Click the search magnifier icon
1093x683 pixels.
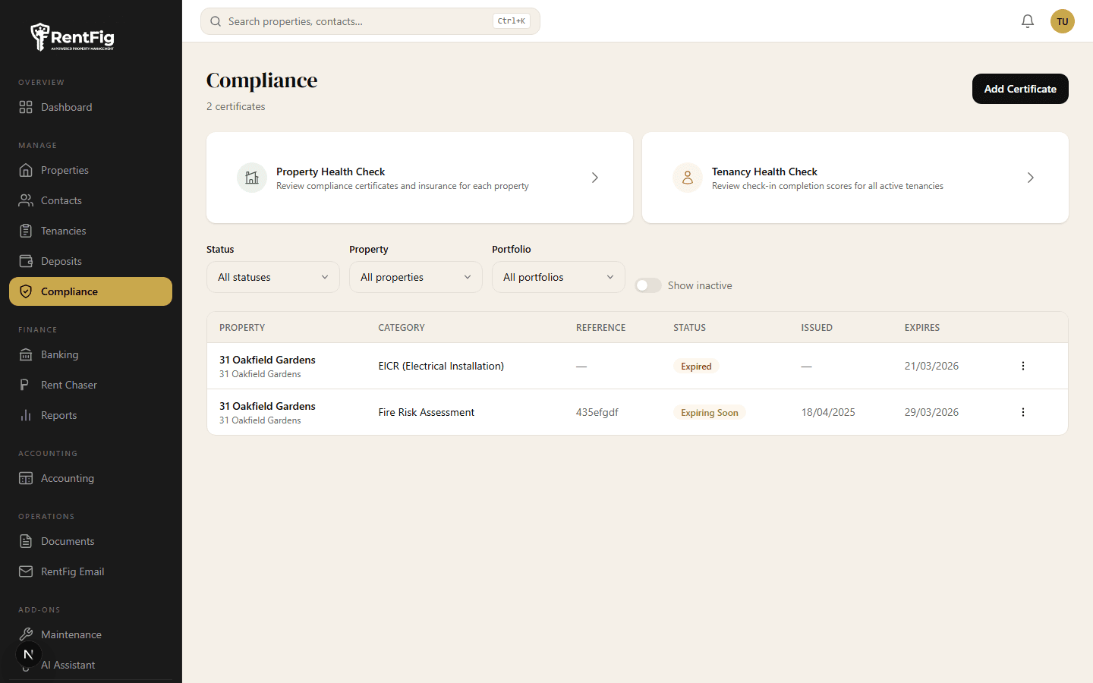pyautogui.click(x=216, y=21)
